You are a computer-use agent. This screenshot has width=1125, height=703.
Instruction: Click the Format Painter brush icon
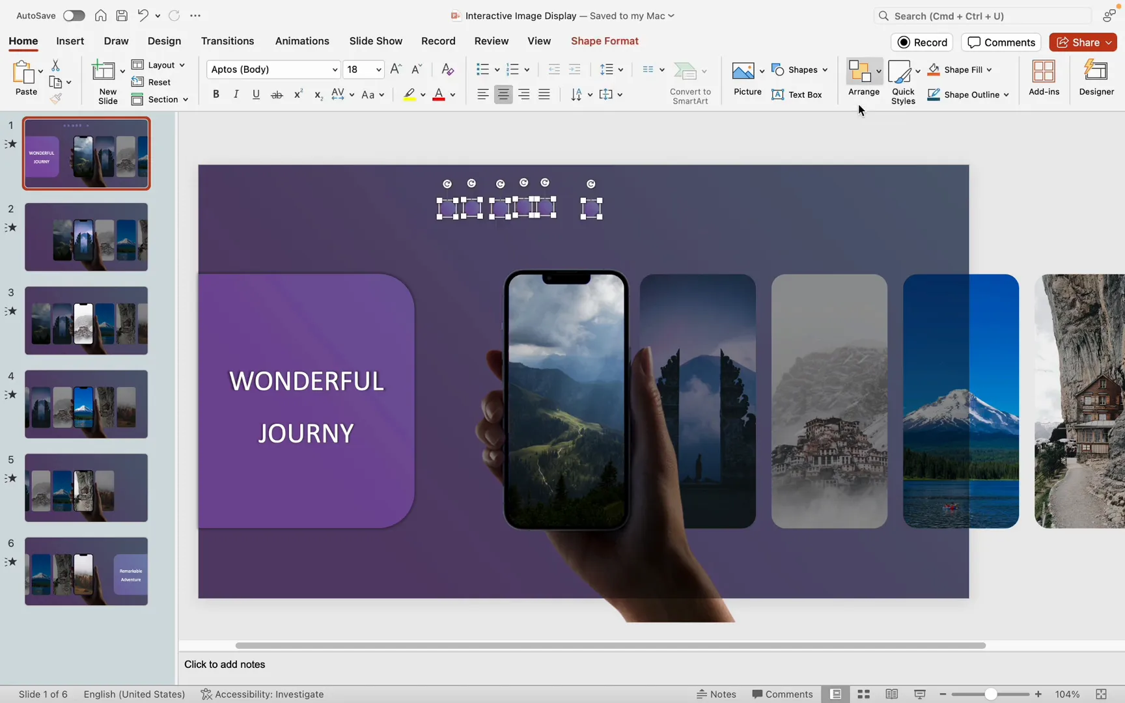coord(56,98)
